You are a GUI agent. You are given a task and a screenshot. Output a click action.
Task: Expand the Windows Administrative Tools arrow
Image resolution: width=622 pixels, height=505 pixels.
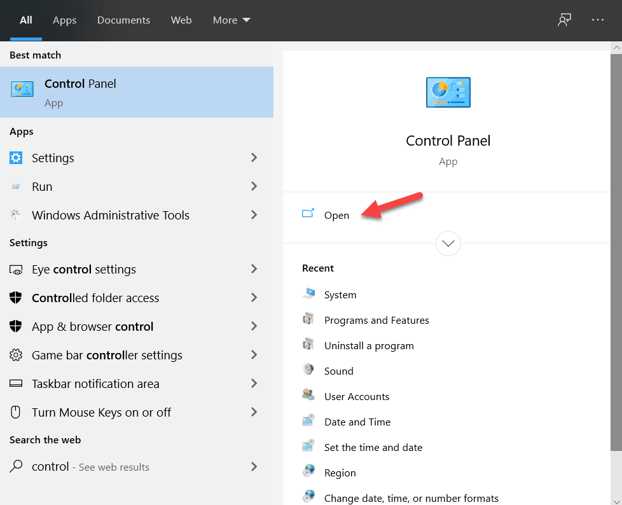pos(254,215)
